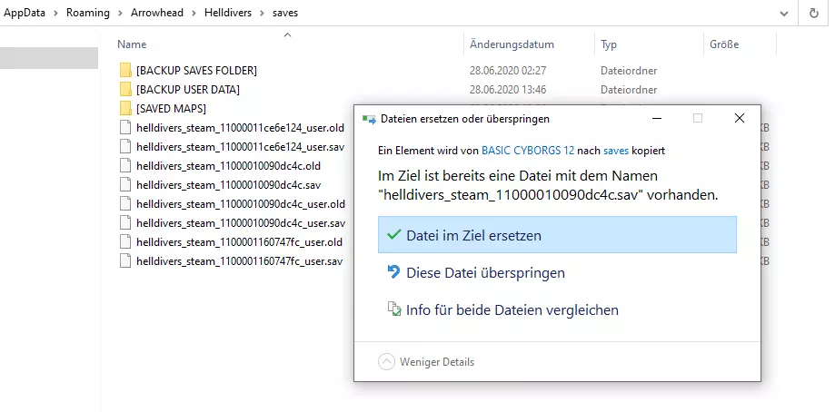835x412 pixels.
Task: Select Info für beide Dateien vergleichen
Action: [x=512, y=310]
